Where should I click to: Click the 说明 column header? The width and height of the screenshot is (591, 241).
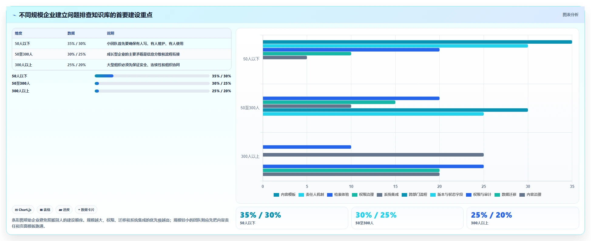pyautogui.click(x=110, y=33)
